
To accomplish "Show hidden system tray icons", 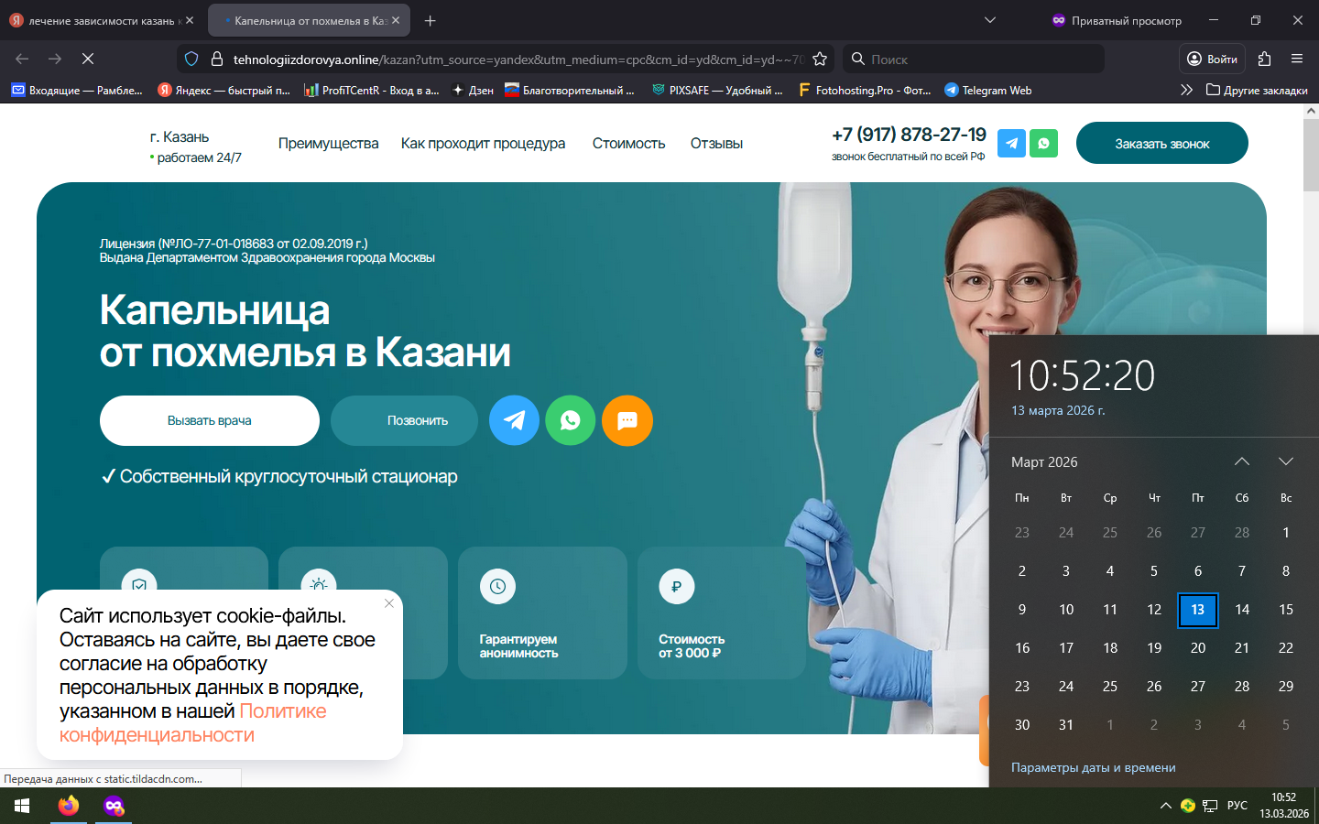I will click(1165, 806).
